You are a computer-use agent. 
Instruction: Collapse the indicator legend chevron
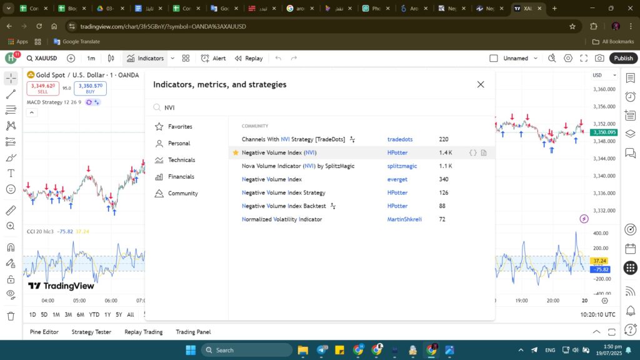(32, 112)
